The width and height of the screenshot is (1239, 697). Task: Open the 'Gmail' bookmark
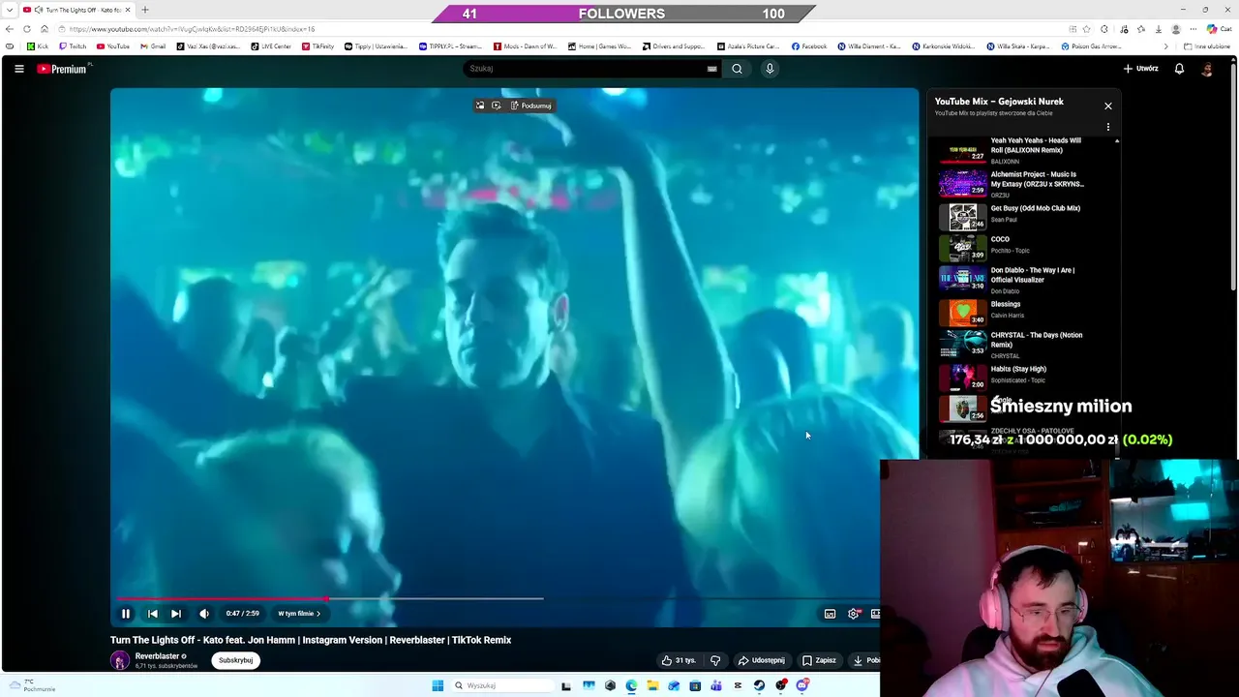153,46
